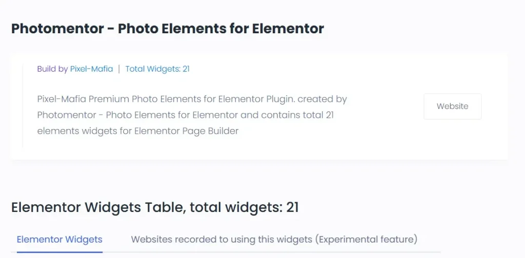
Task: Switch to the Elementor Widgets tab
Action: click(59, 240)
